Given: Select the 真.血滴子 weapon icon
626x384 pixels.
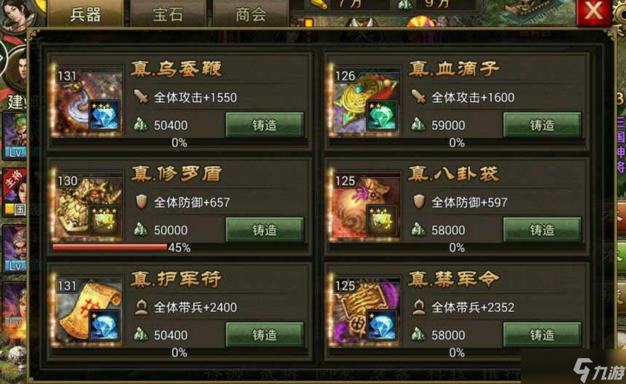Looking at the screenshot, I should [366, 102].
